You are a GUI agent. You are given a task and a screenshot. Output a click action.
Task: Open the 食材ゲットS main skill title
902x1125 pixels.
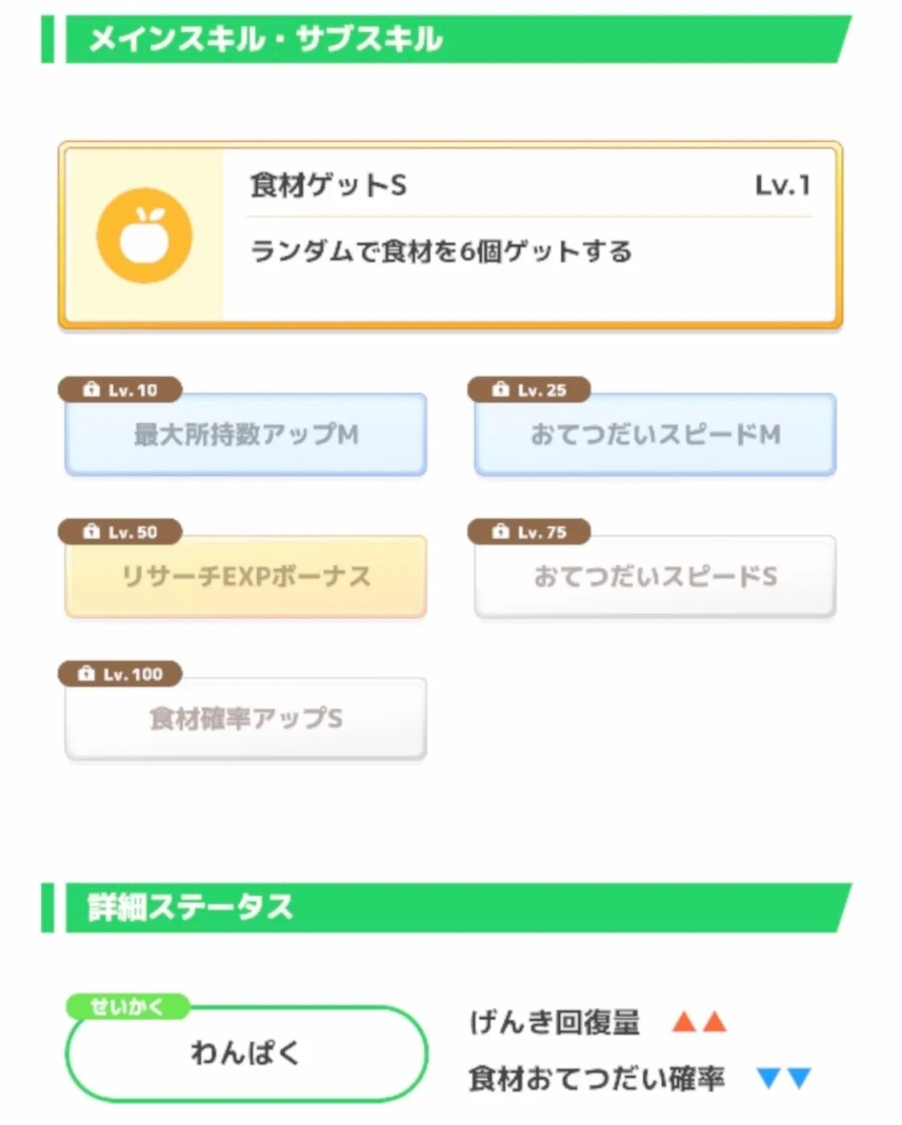pos(328,186)
